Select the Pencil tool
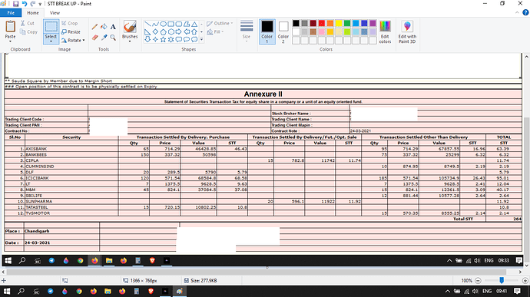The height and width of the screenshot is (297, 530). click(94, 27)
